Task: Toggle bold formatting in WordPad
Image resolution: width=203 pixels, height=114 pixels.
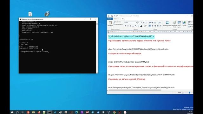Action: coord(125,26)
